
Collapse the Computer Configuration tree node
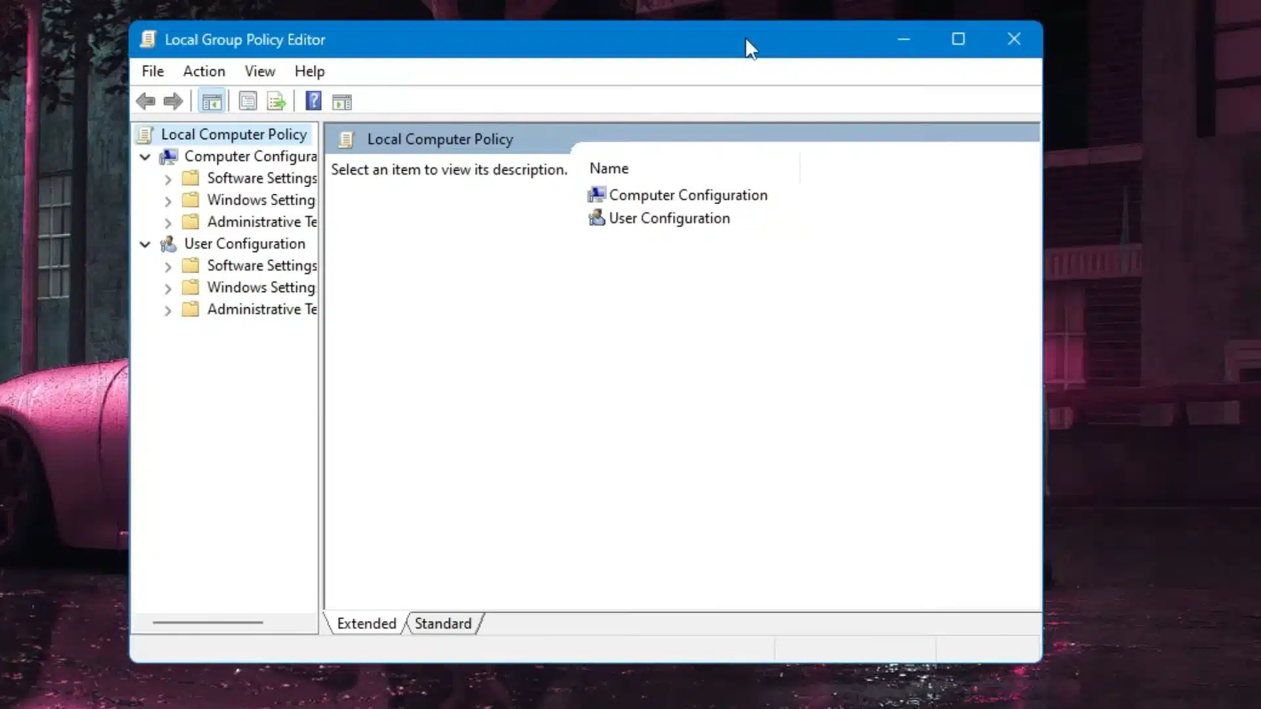point(145,157)
